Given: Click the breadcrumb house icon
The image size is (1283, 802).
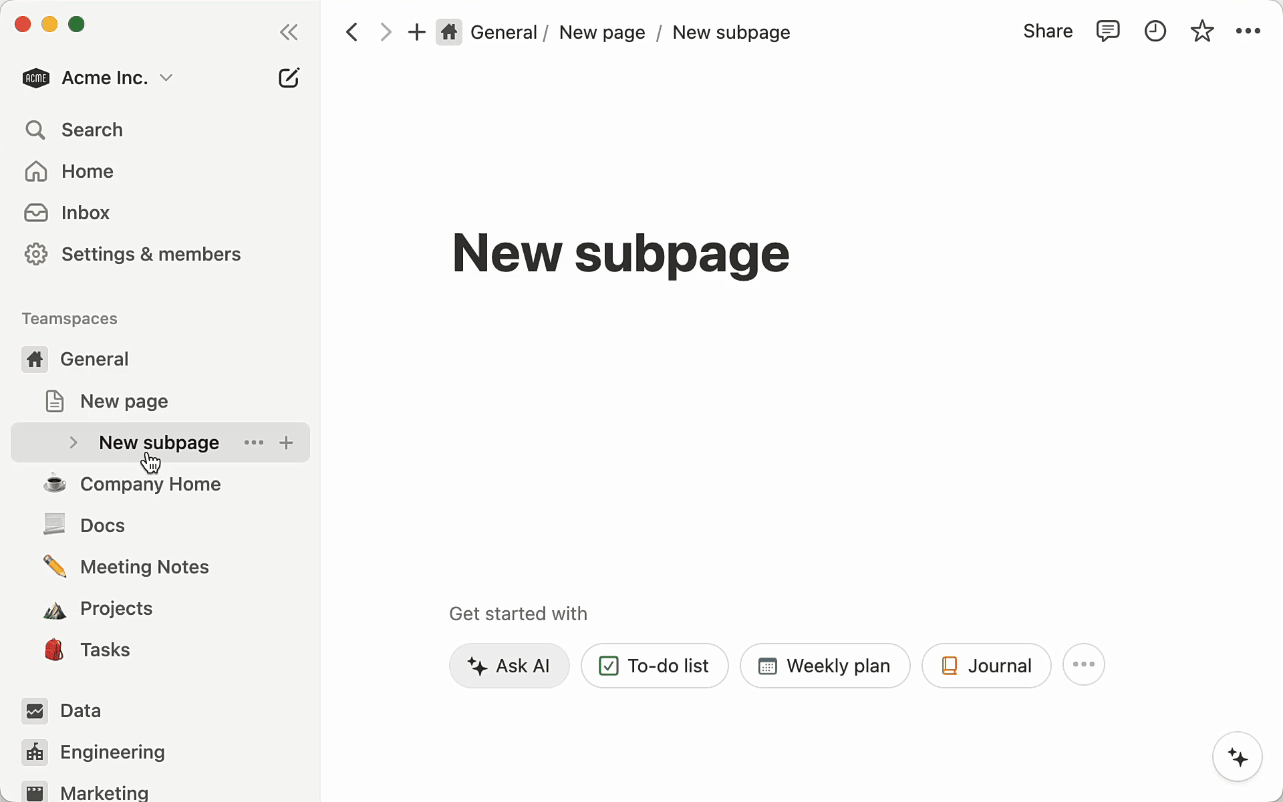Looking at the screenshot, I should 449,32.
